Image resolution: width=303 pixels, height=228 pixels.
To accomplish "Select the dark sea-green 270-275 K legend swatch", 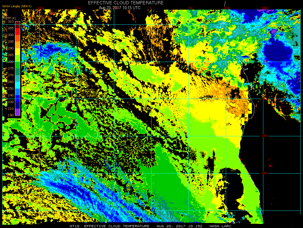I will click(x=18, y=72).
